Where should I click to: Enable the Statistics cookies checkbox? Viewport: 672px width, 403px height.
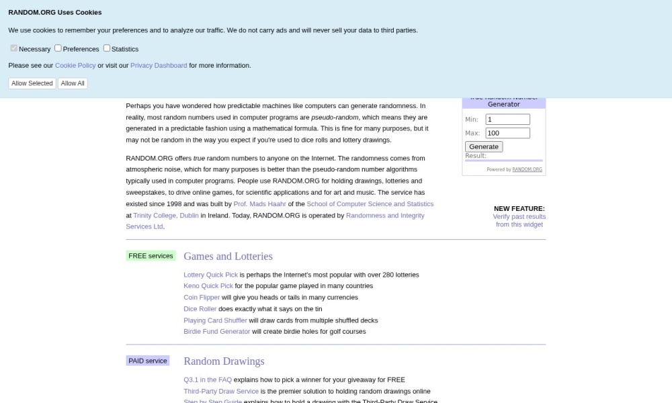107,48
